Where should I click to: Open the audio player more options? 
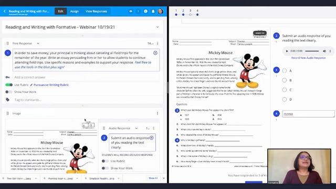[330, 51]
